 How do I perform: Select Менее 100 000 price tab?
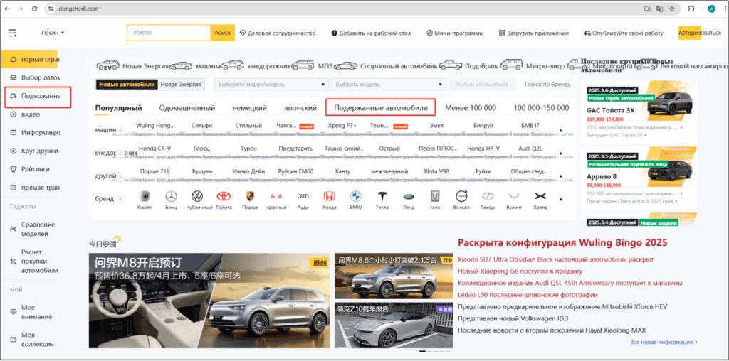coord(471,108)
